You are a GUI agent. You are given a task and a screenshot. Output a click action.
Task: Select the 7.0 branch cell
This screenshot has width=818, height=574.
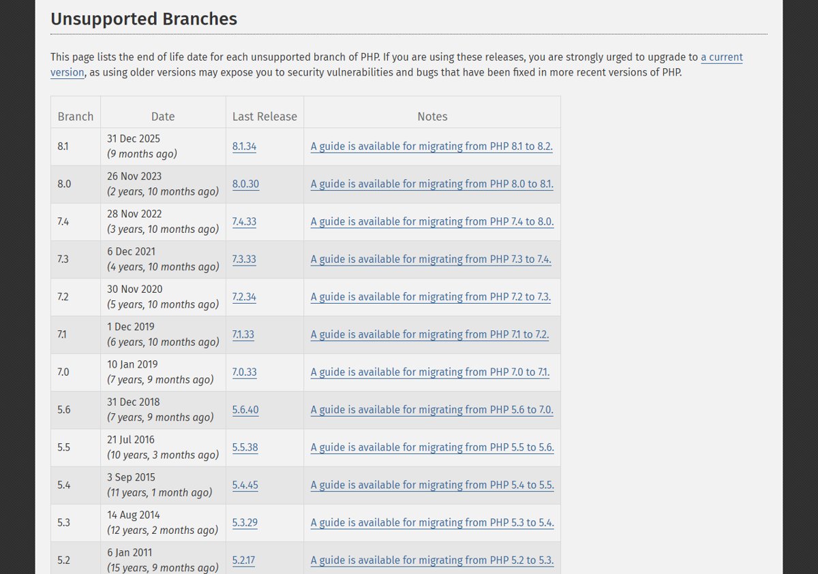[76, 372]
